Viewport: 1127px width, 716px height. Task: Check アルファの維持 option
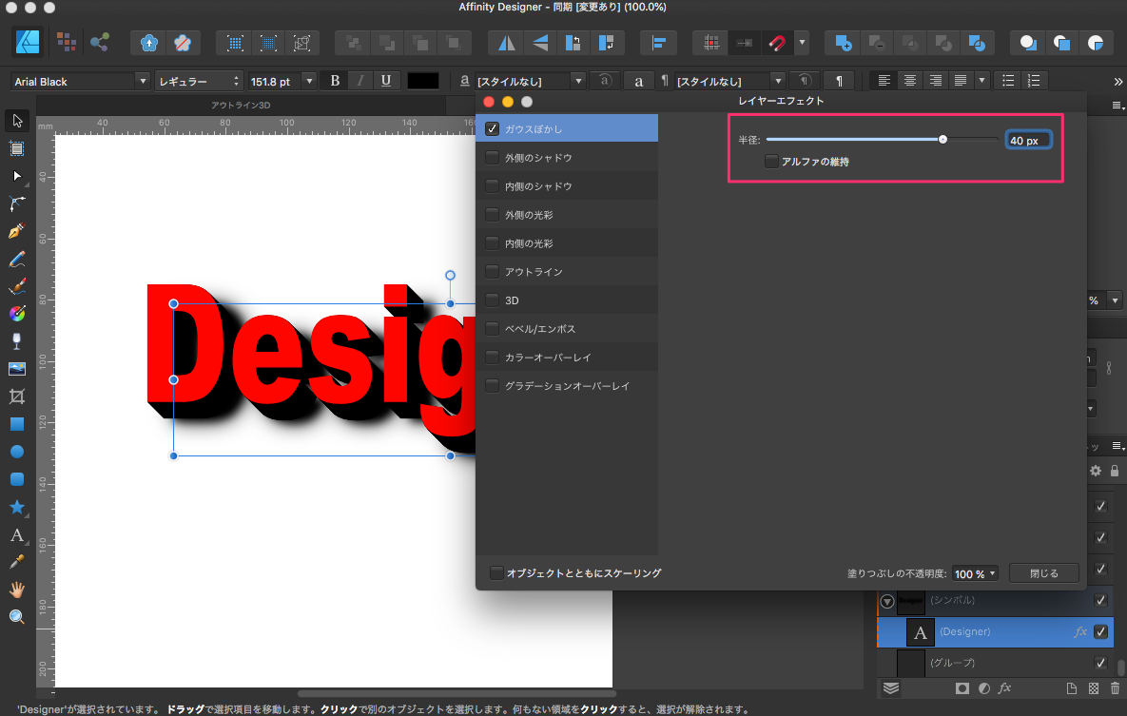pos(771,161)
